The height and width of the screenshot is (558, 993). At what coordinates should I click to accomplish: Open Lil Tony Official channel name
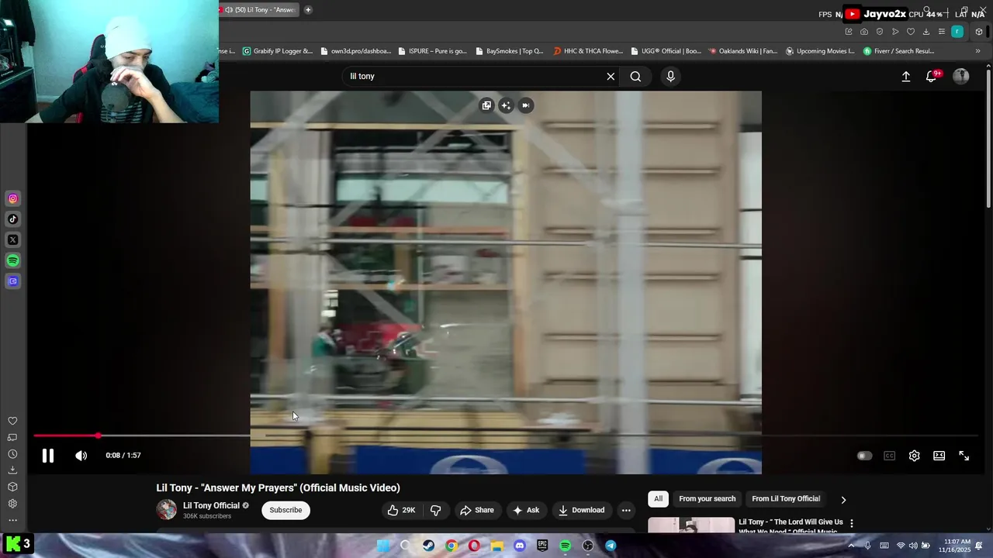[211, 505]
